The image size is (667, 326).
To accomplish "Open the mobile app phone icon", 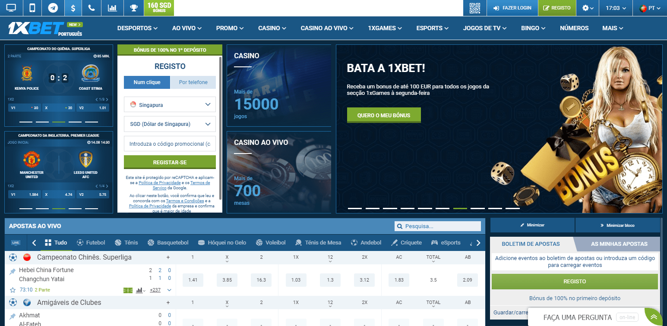I will 32,8.
